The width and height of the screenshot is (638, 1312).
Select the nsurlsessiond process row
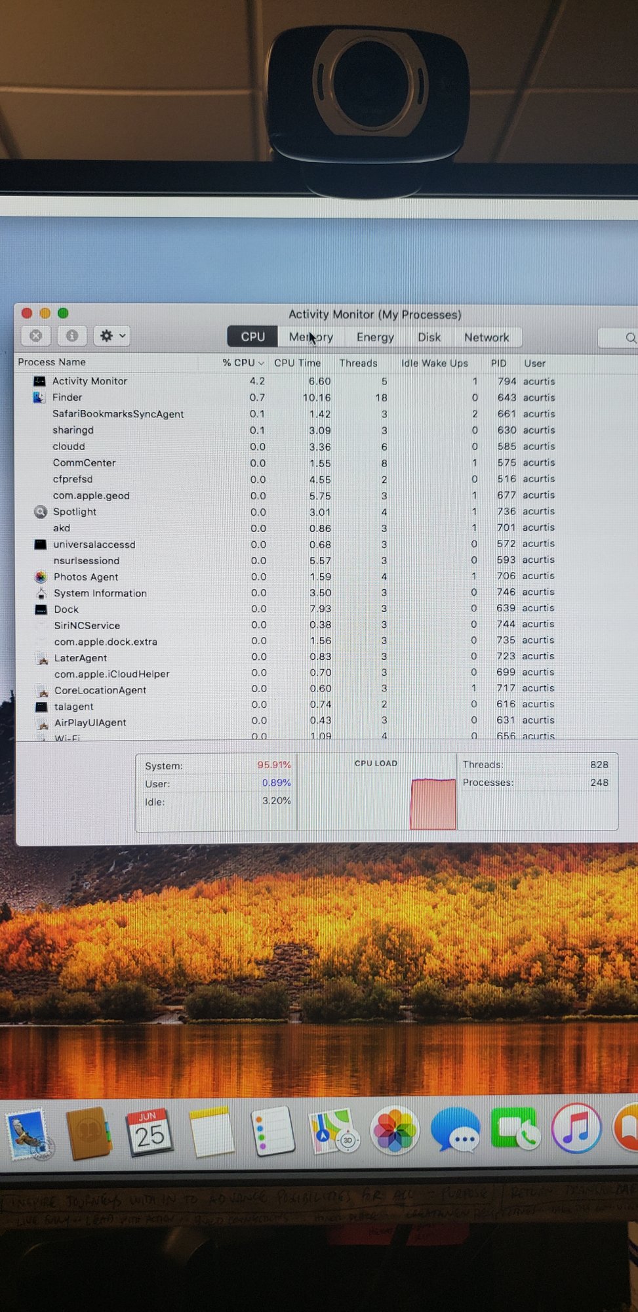pos(327,560)
